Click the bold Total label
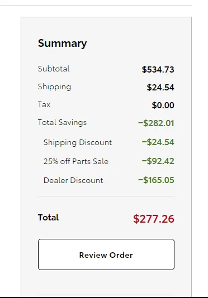 (49, 218)
